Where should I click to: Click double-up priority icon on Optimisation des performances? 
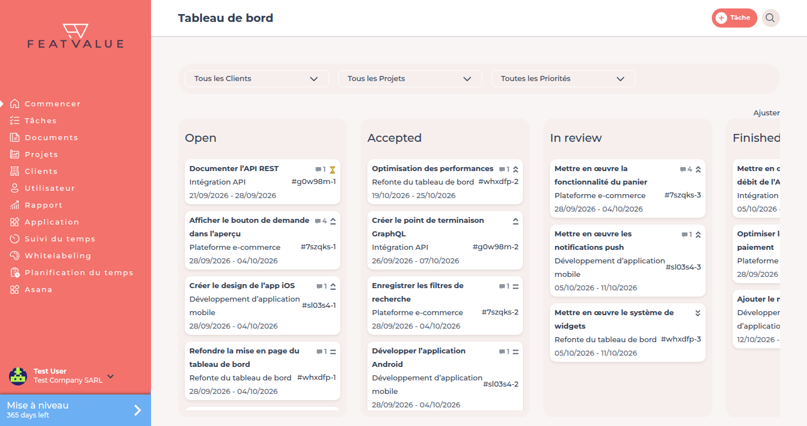click(x=516, y=169)
